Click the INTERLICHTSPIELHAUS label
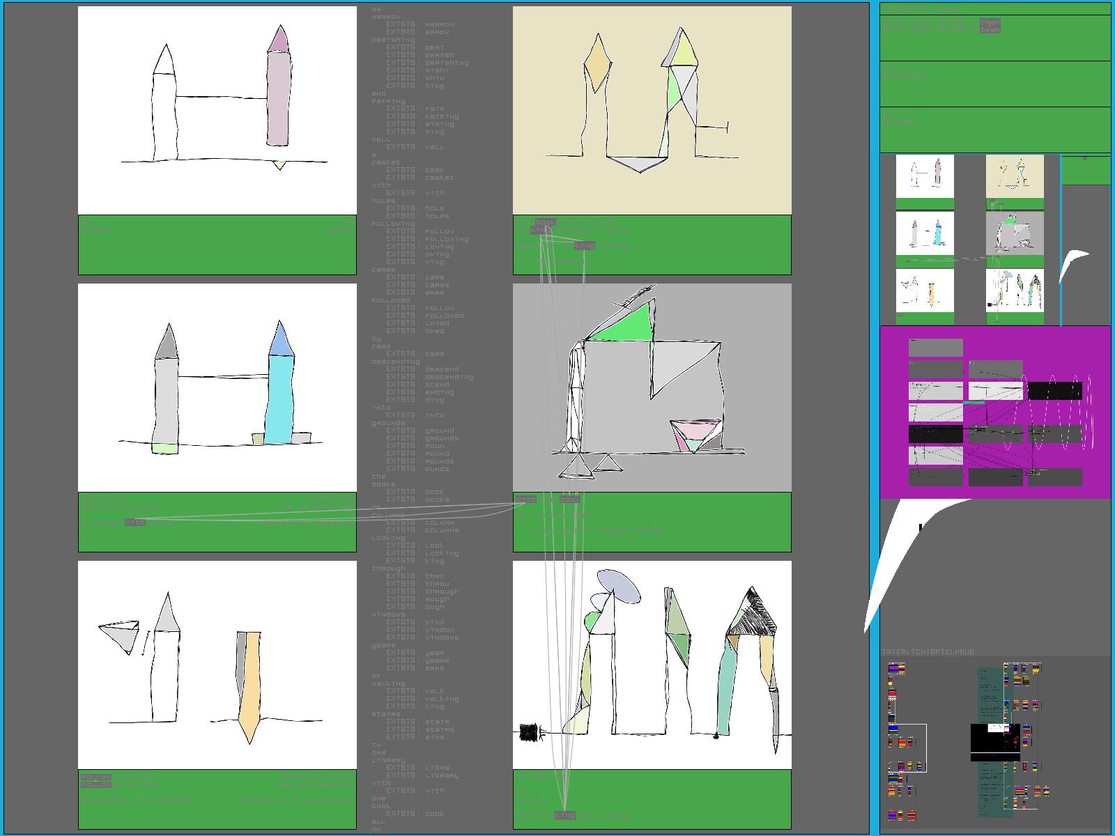This screenshot has width=1115, height=836. pyautogui.click(x=928, y=652)
